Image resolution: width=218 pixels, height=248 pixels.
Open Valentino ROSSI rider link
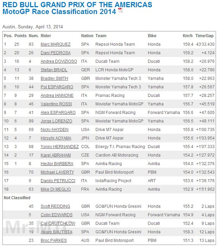coord(56,104)
